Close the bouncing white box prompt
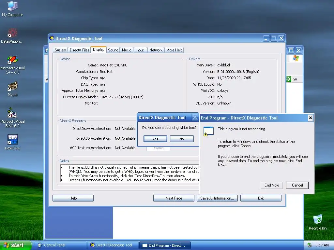 tap(195, 117)
